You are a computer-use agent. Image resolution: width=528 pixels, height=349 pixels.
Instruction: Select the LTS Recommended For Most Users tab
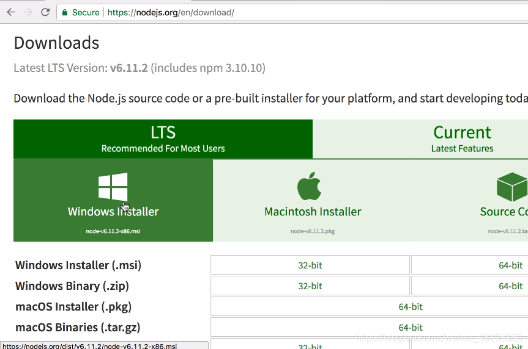pyautogui.click(x=163, y=139)
